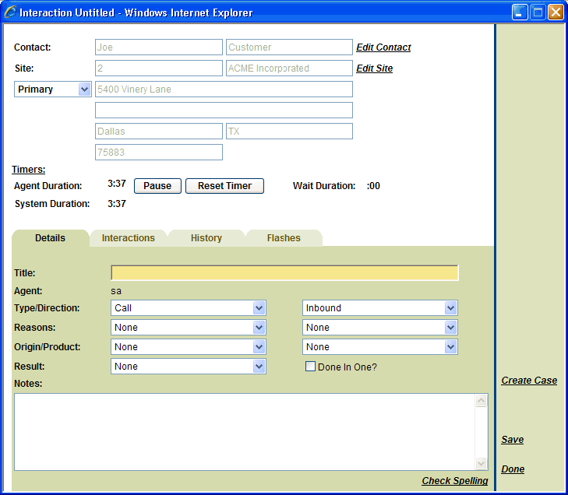Focus the yellow Title input field

click(x=284, y=273)
